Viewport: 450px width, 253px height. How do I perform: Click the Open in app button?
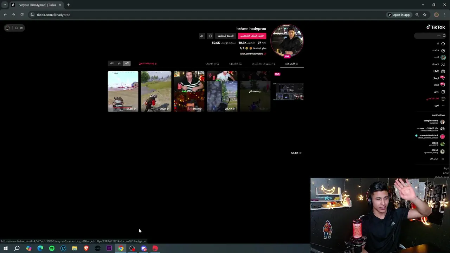click(x=399, y=15)
